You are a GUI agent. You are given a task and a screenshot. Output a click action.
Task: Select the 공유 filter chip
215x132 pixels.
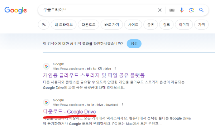tap(150, 25)
